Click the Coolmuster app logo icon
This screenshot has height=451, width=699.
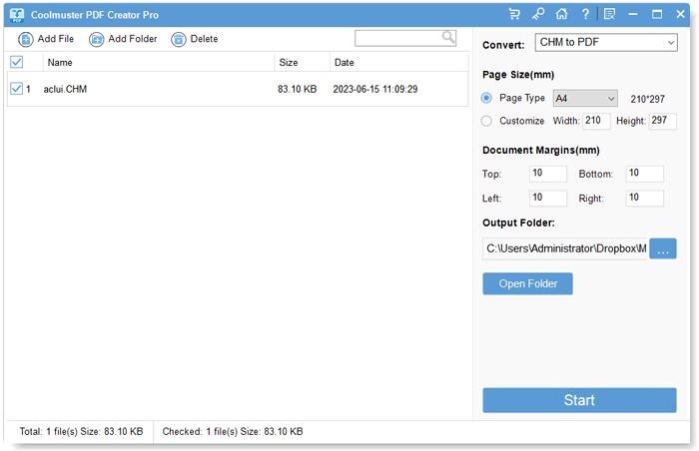[17, 15]
